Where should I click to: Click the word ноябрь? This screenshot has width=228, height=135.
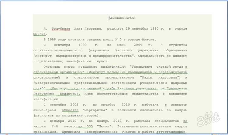pos(103,121)
